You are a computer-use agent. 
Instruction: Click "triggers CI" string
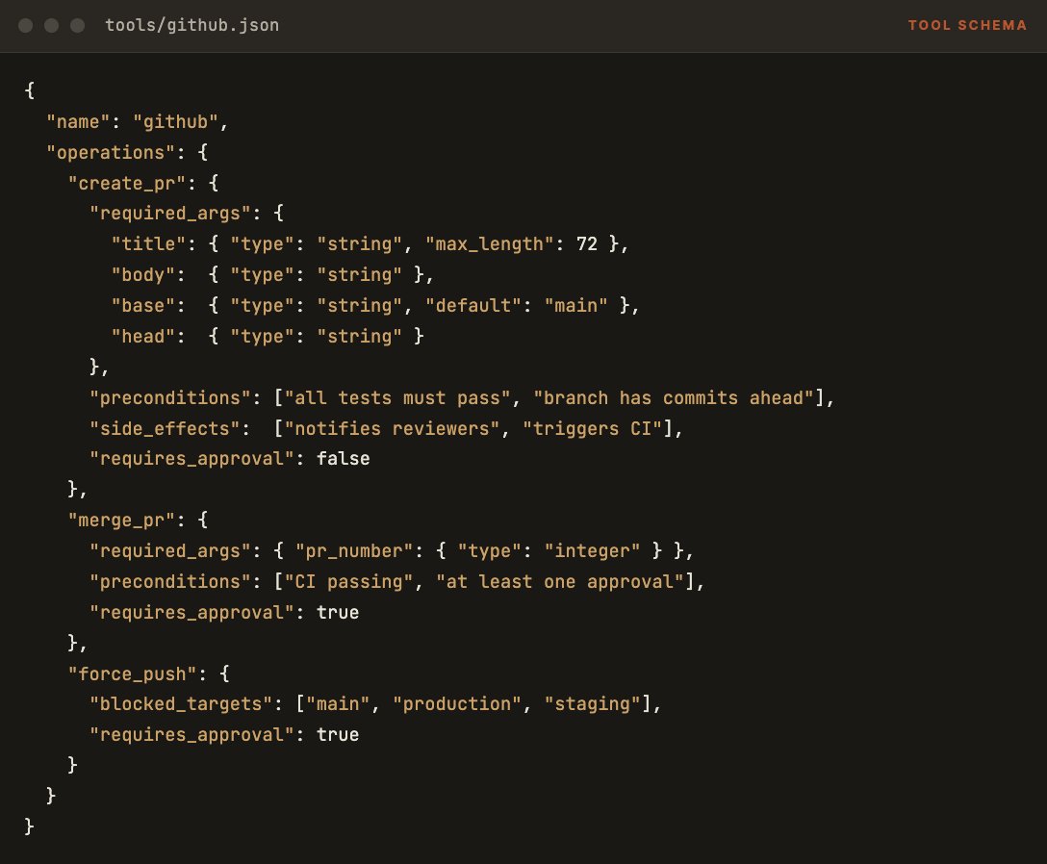click(x=593, y=428)
